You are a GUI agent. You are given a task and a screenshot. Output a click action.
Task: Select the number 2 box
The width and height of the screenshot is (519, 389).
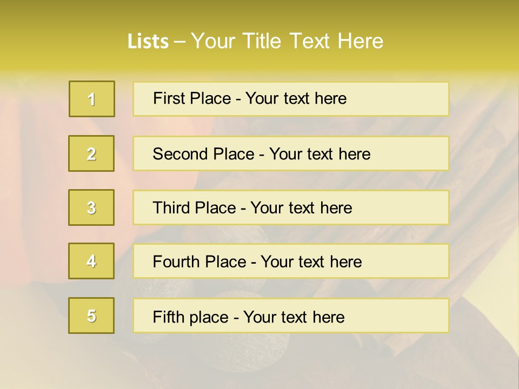click(x=91, y=153)
